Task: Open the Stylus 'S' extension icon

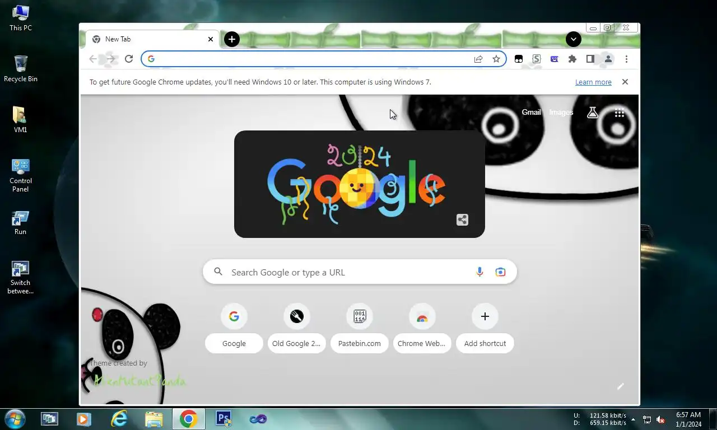Action: 537,59
